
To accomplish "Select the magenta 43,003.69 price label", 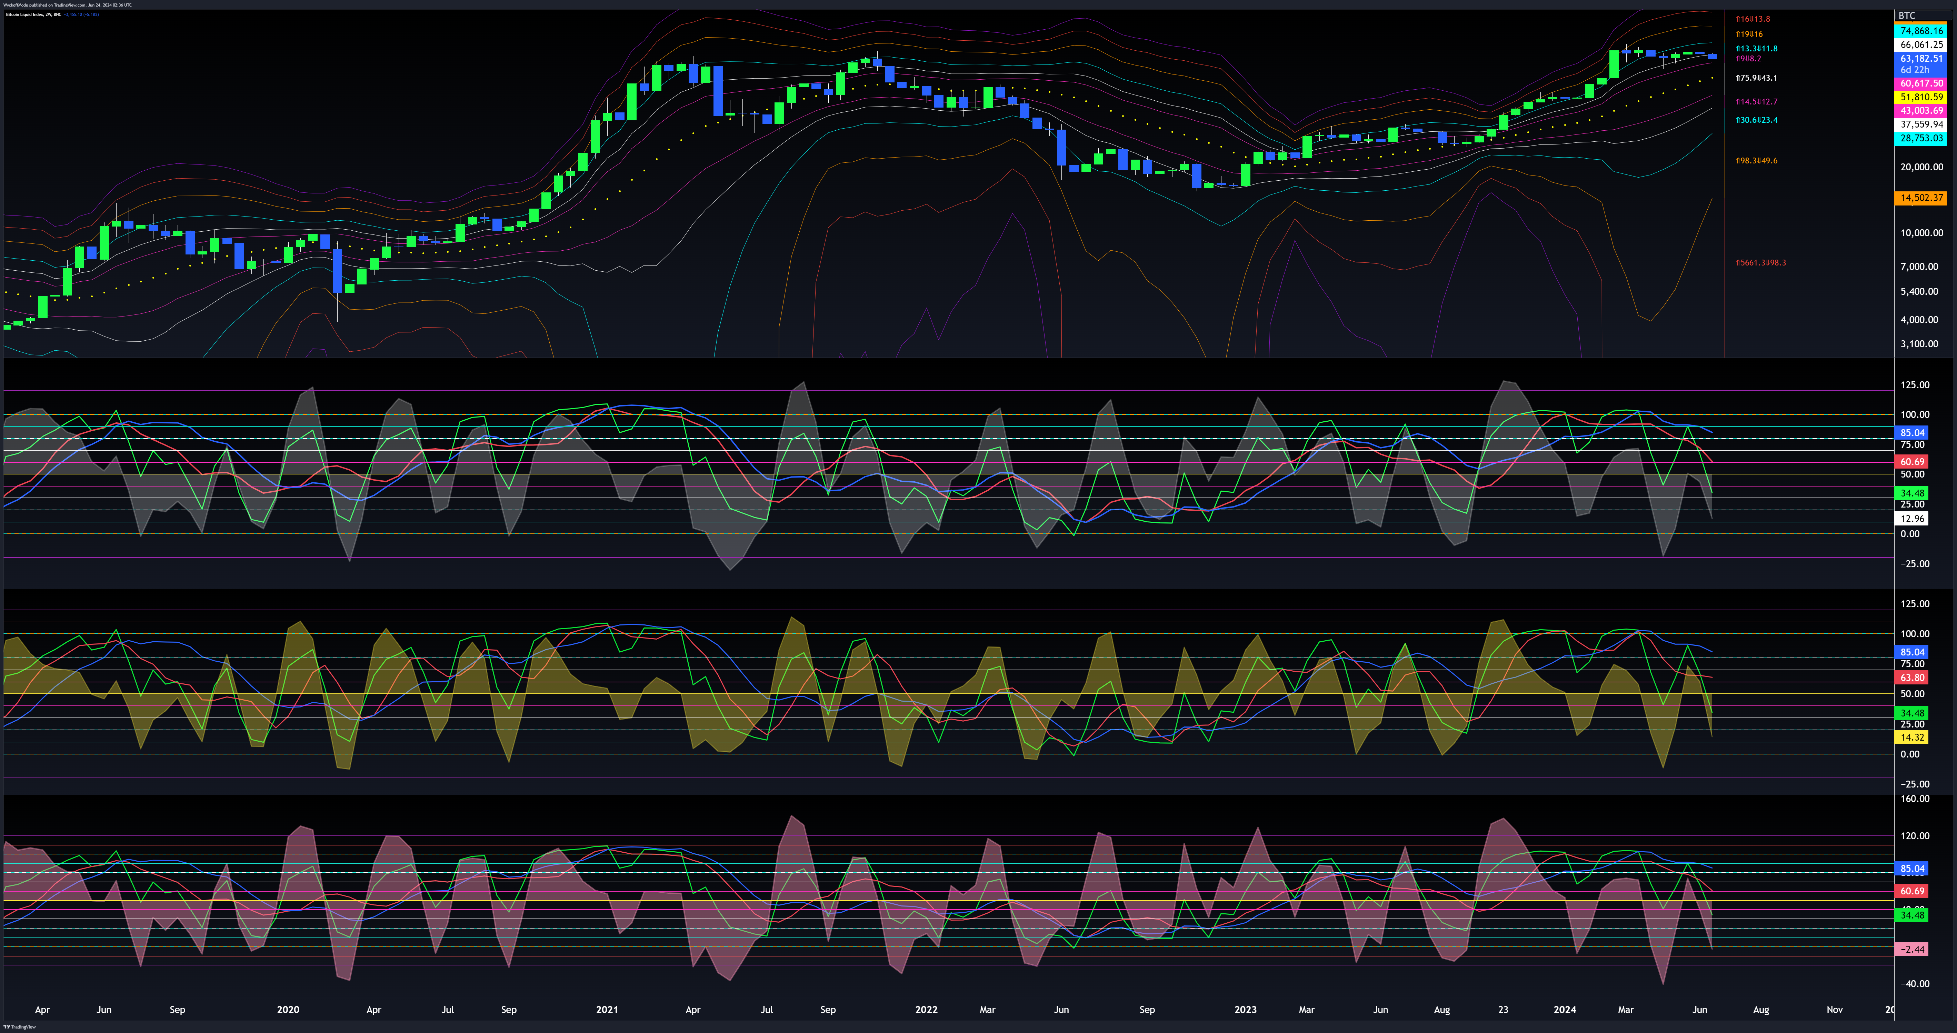I will coord(1921,111).
